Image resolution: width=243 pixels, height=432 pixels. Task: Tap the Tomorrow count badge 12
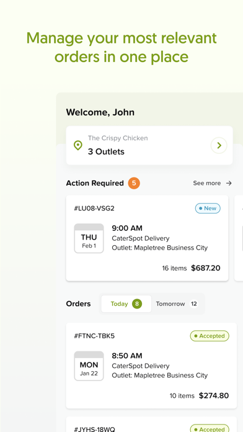(194, 304)
